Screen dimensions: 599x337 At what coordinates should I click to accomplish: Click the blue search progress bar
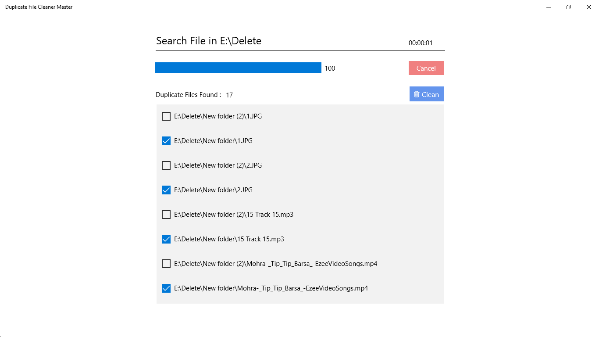(238, 68)
